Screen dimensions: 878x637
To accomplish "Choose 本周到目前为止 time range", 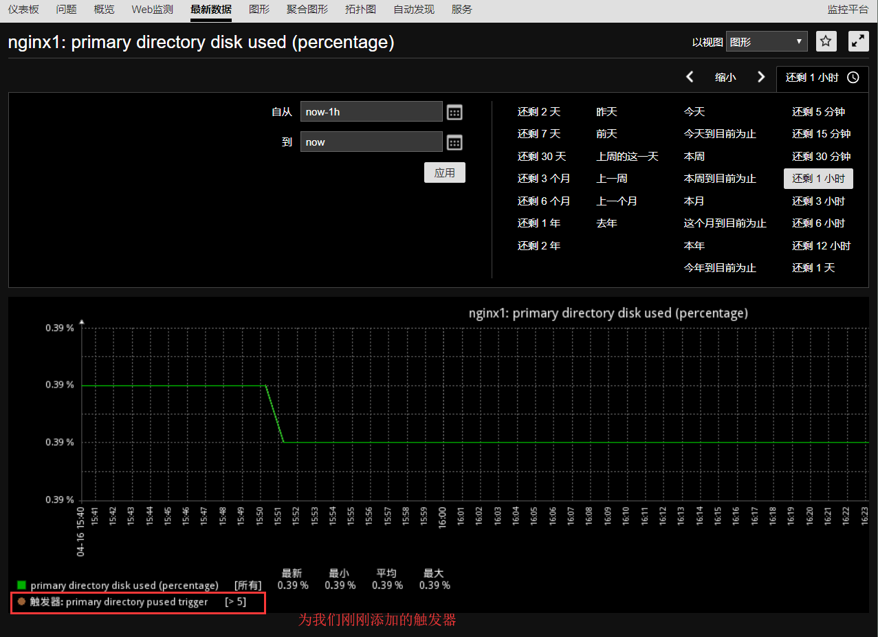I will (x=719, y=179).
